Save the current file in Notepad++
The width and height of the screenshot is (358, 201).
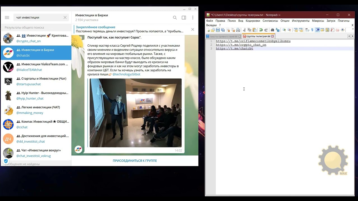[x=218, y=30]
